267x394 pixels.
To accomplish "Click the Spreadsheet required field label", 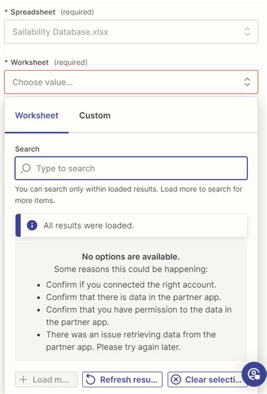I will tap(50, 12).
